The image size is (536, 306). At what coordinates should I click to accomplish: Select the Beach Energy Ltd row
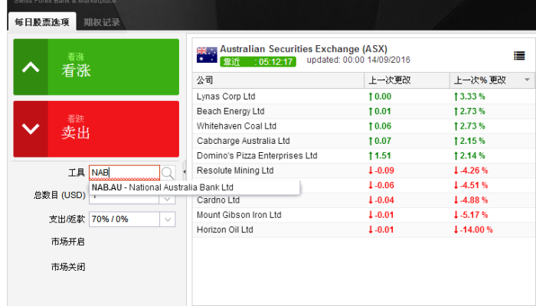[x=364, y=112]
